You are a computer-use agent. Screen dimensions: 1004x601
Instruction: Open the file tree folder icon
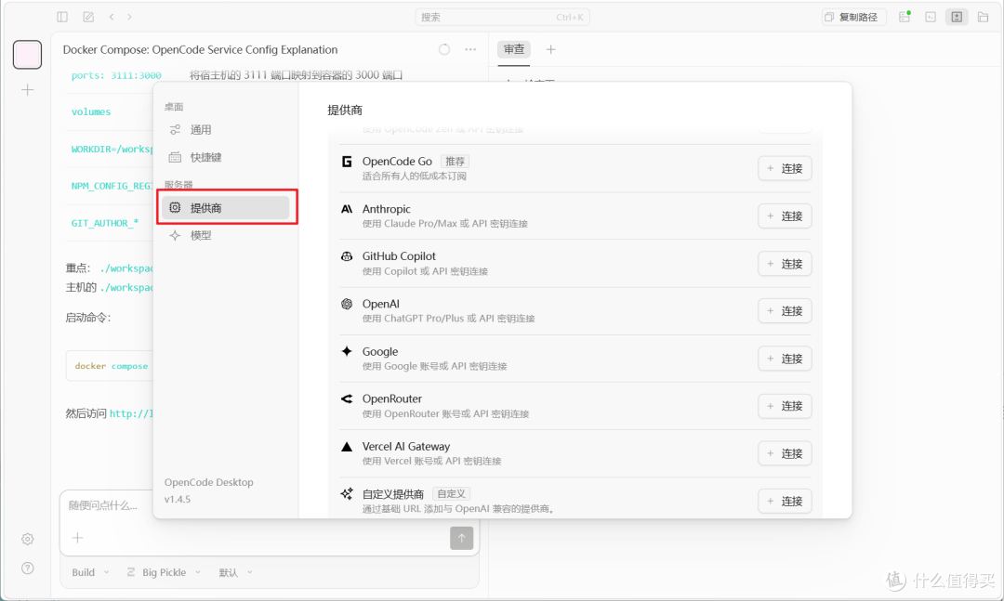(983, 17)
